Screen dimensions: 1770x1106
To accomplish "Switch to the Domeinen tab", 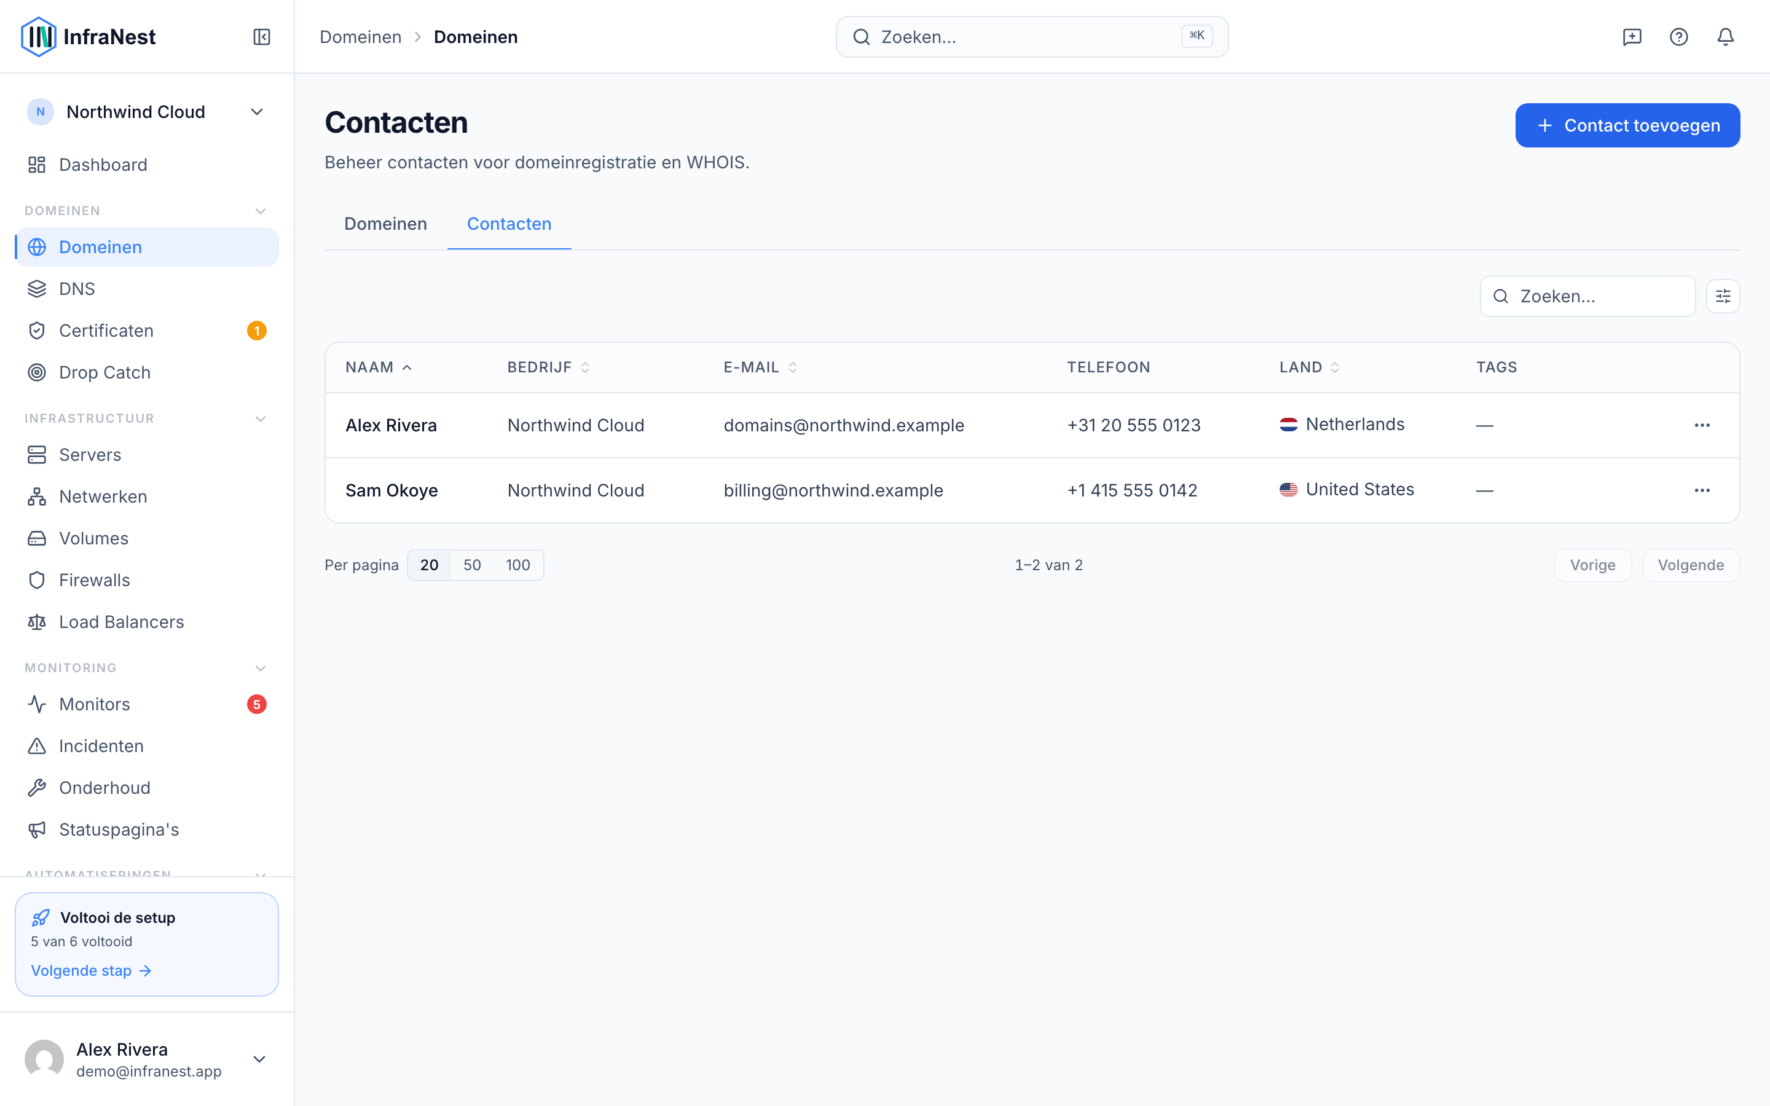I will (385, 224).
